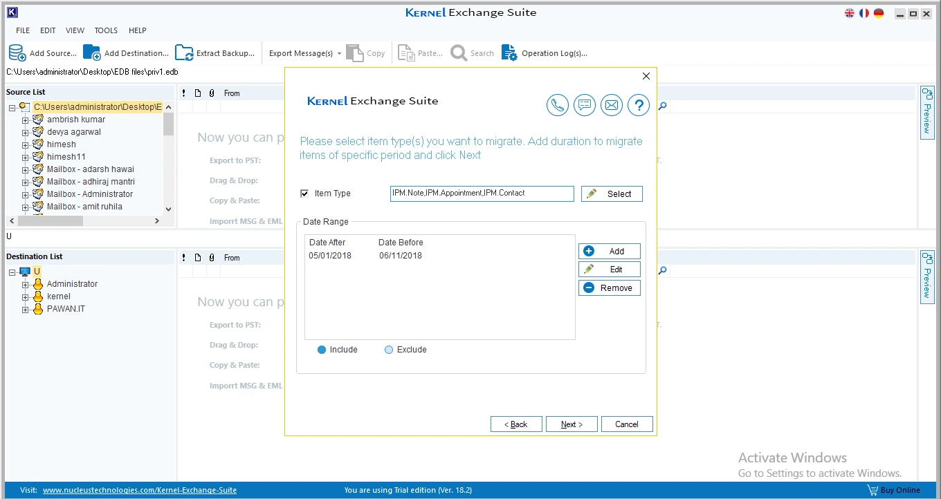Collapse the source root EDB node
Image resolution: width=941 pixels, height=499 pixels.
click(x=12, y=108)
